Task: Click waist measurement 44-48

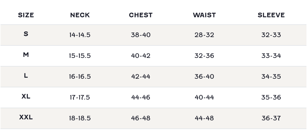Action: click(x=204, y=118)
